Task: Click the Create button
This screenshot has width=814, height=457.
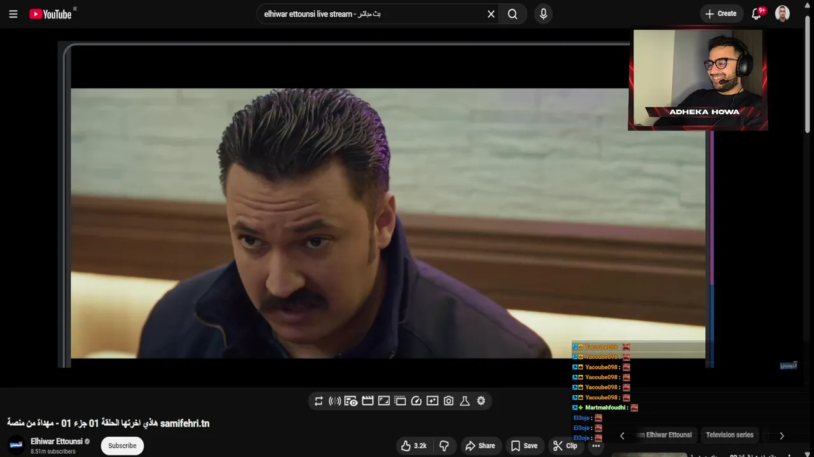Action: pos(721,14)
